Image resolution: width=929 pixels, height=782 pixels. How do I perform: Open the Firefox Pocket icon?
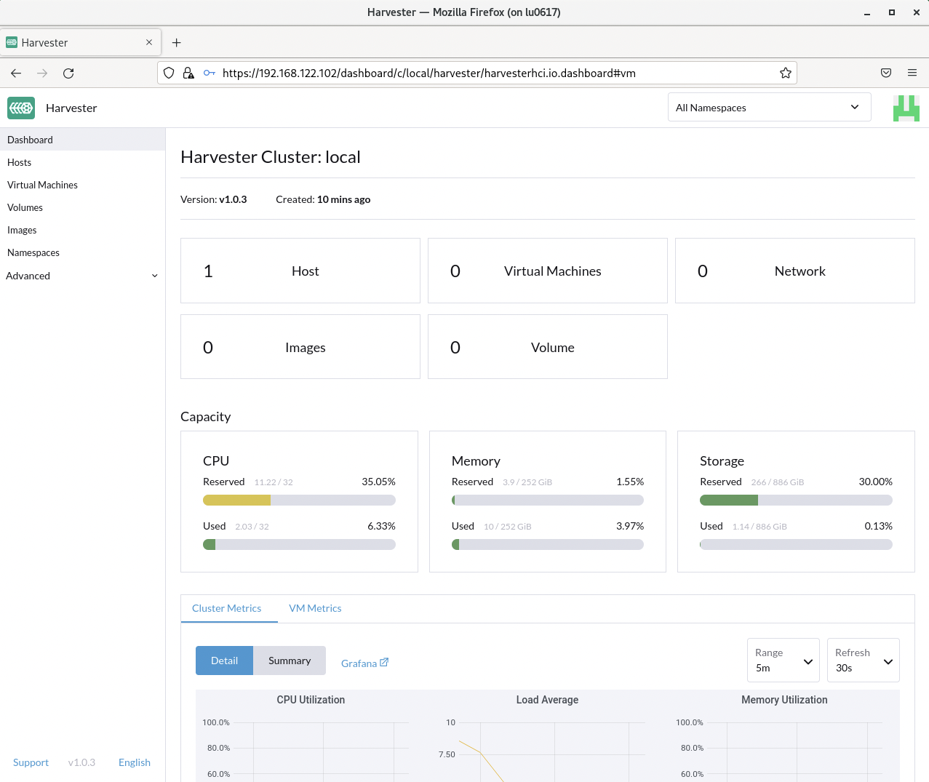[886, 73]
